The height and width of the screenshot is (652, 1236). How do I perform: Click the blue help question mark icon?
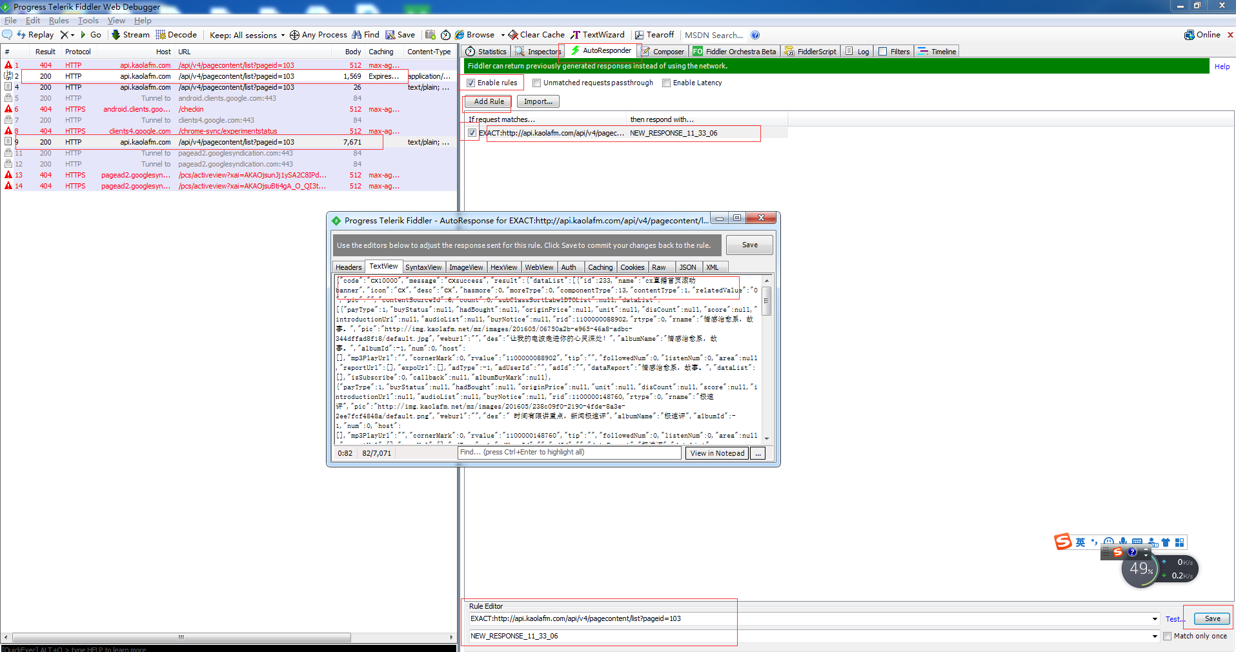point(755,35)
